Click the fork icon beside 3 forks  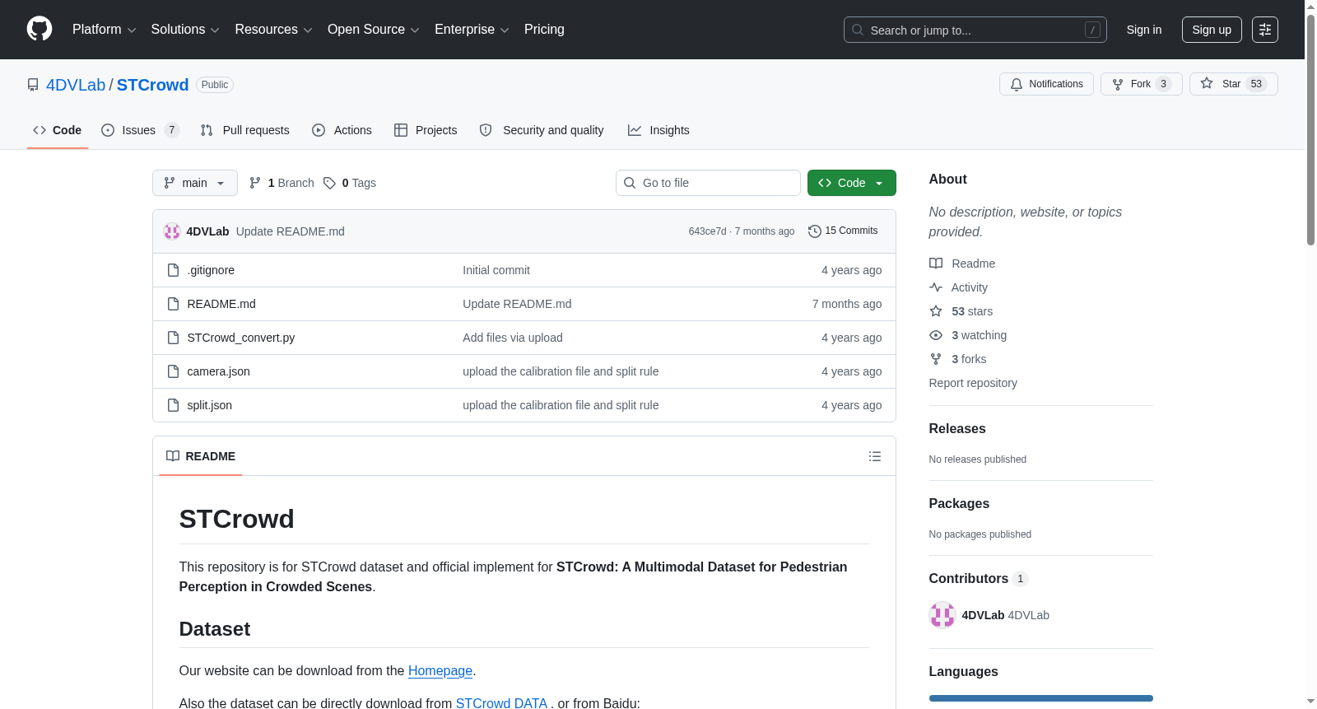(936, 359)
